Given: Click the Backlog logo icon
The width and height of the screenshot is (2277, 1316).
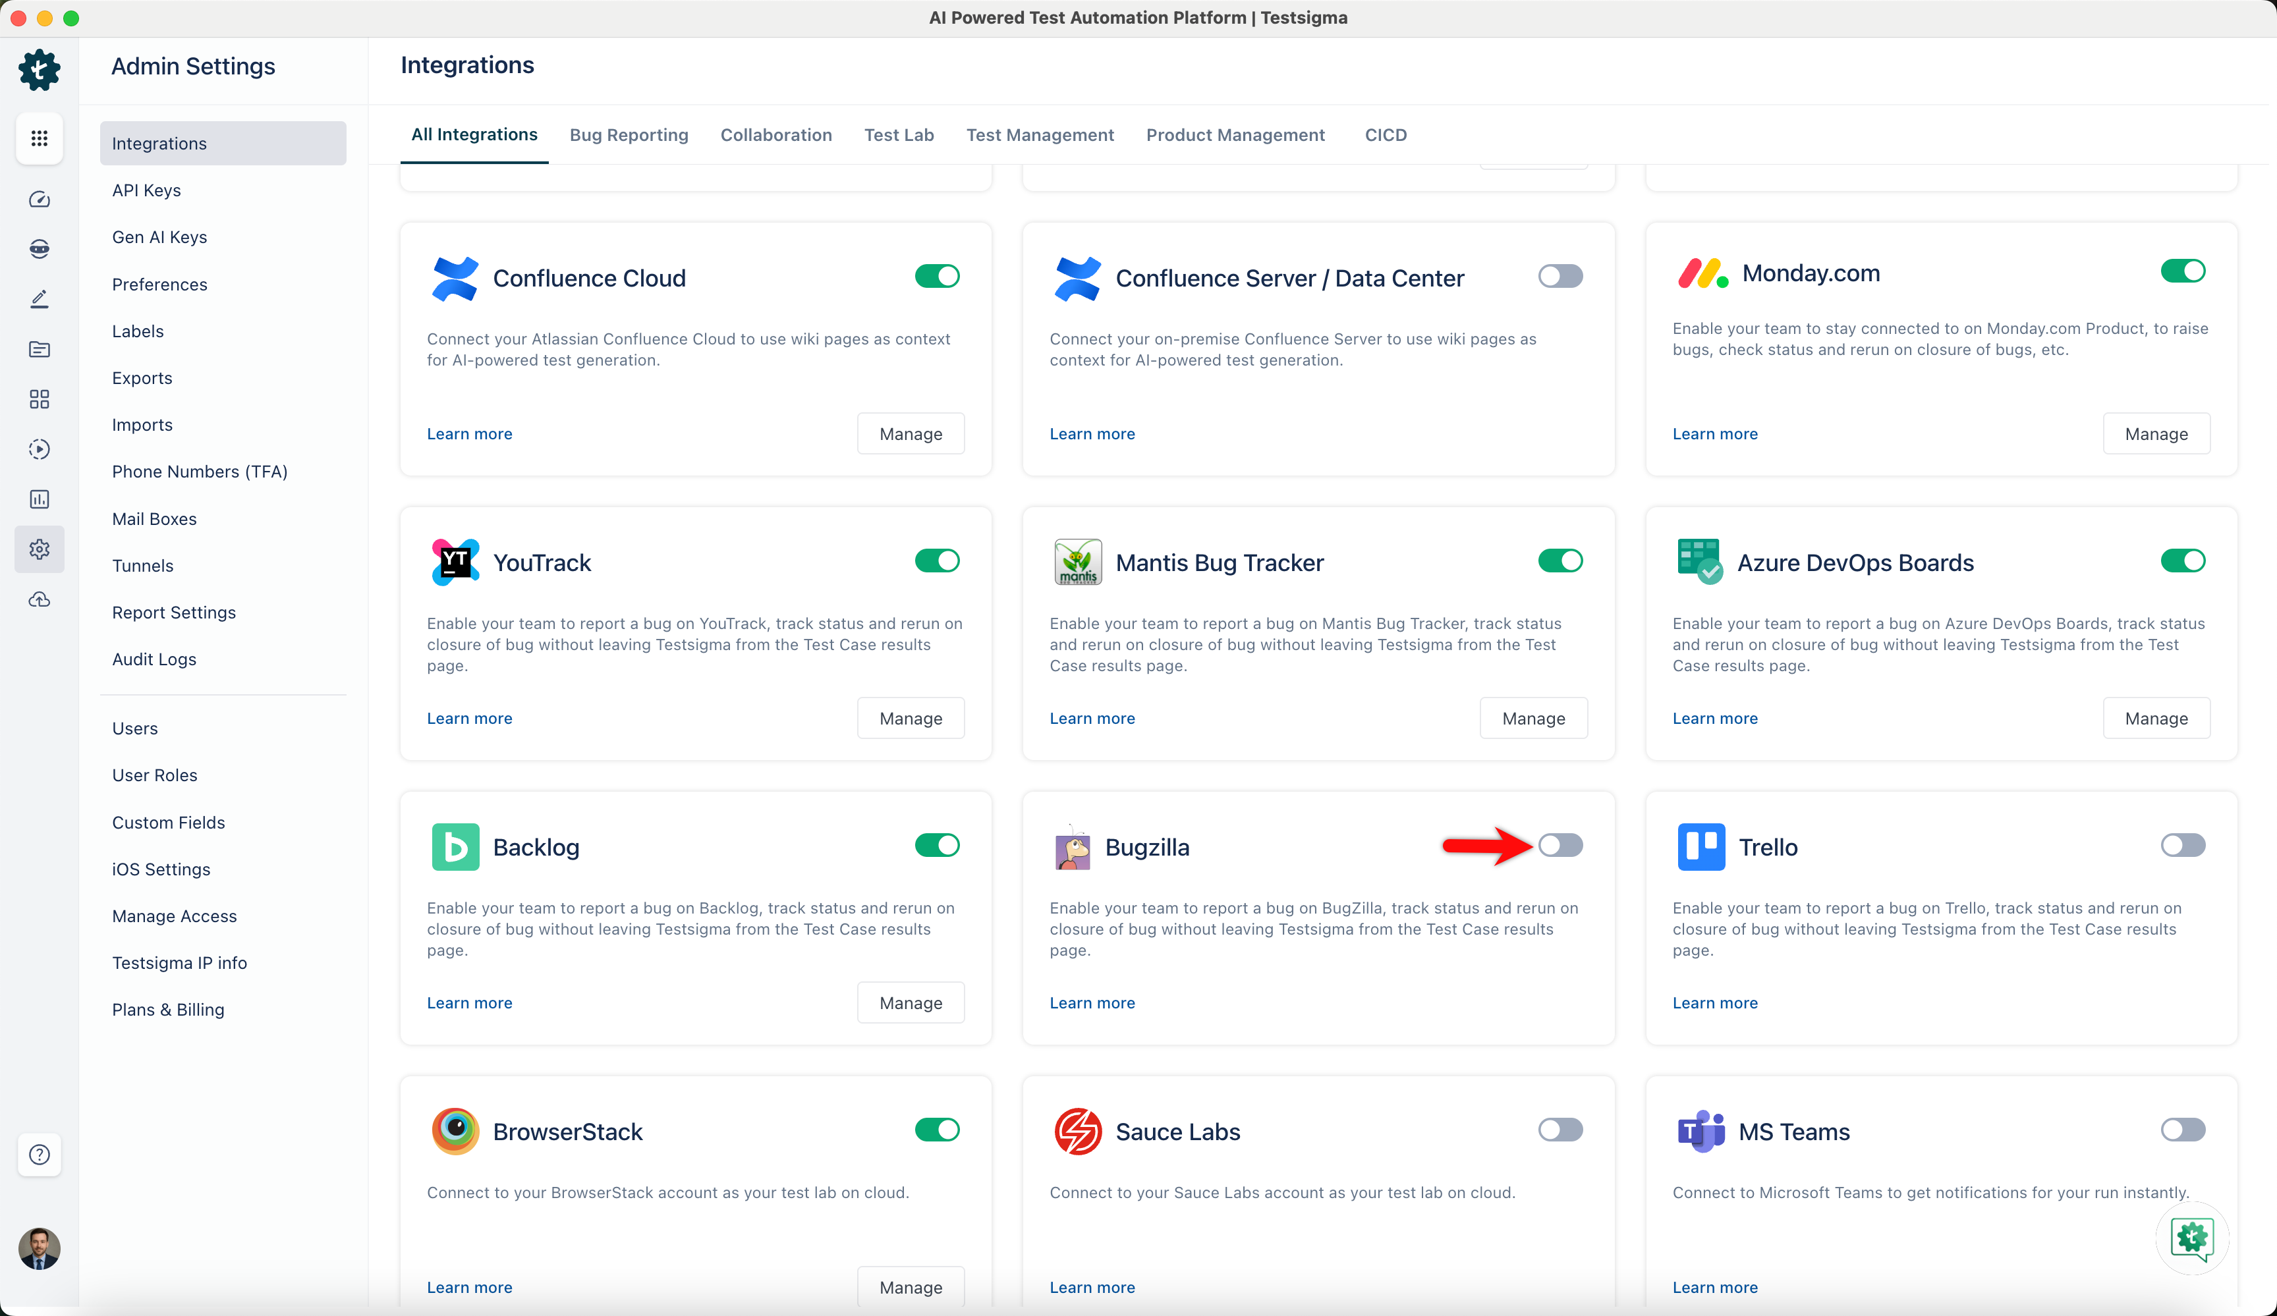Looking at the screenshot, I should point(455,847).
